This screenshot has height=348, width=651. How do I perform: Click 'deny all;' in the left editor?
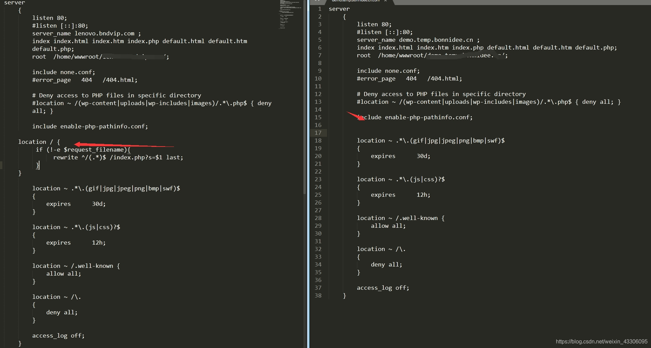62,312
